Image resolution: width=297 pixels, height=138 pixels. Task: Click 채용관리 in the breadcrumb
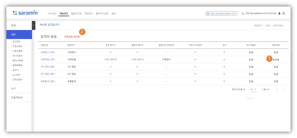click(x=258, y=25)
